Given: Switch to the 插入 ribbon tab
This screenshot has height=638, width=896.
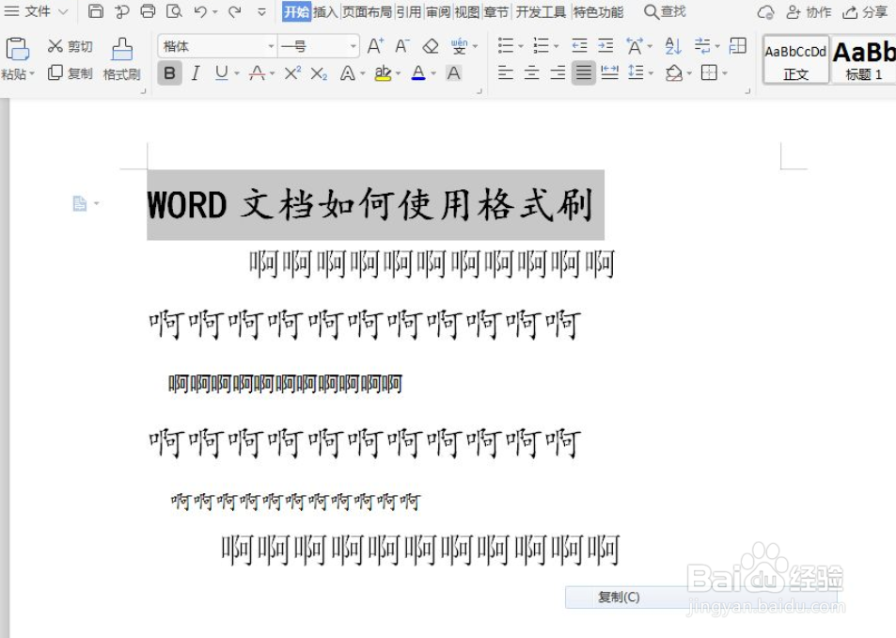Looking at the screenshot, I should [324, 11].
